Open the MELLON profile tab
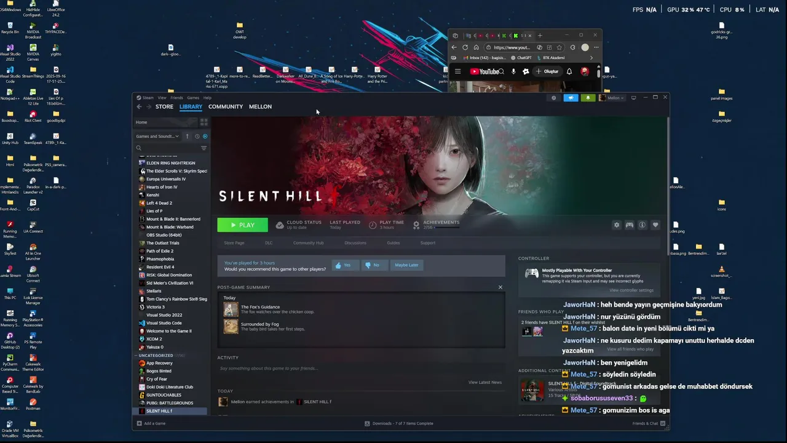Screen dimensions: 787x443 [260, 106]
